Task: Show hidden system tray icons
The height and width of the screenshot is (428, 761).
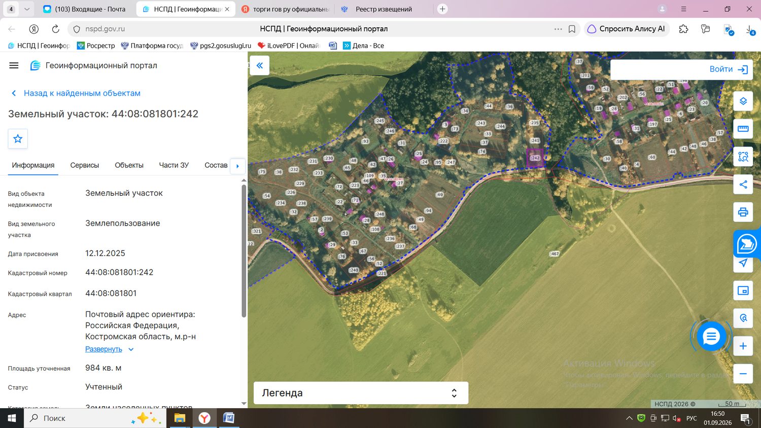Action: pyautogui.click(x=629, y=418)
